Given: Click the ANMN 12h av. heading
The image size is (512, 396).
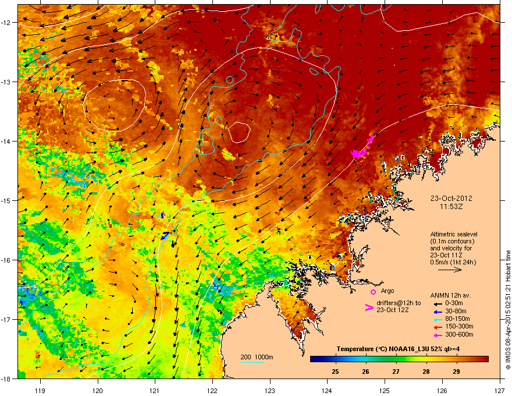Looking at the screenshot, I should pyautogui.click(x=450, y=295).
